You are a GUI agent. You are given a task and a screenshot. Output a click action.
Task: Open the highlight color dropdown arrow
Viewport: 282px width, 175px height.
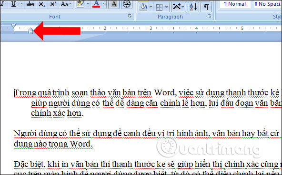(x=88, y=4)
